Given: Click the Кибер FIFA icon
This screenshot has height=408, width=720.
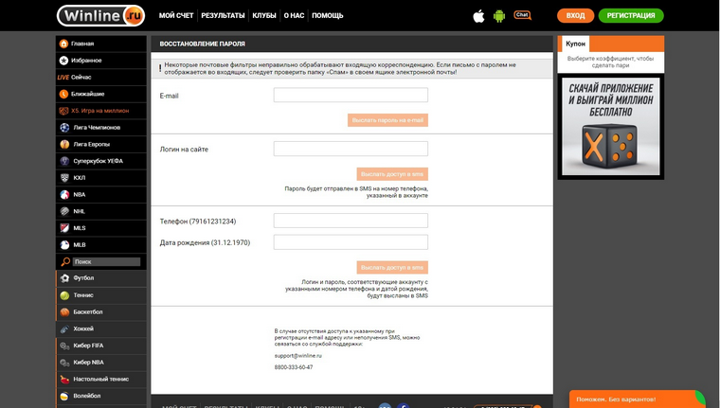Looking at the screenshot, I should tap(64, 346).
